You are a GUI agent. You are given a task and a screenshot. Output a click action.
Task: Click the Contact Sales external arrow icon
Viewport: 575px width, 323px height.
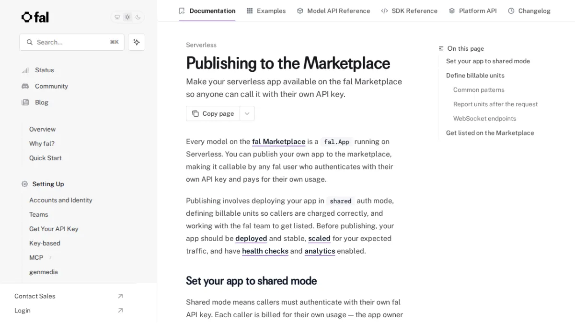(x=120, y=296)
